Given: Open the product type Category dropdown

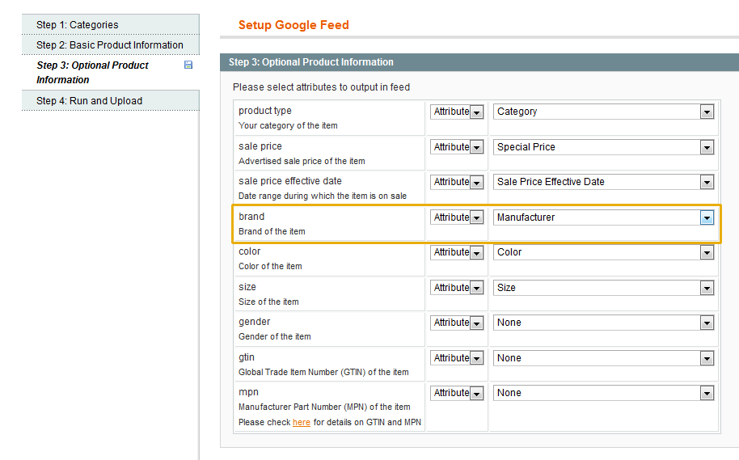Looking at the screenshot, I should tap(603, 112).
